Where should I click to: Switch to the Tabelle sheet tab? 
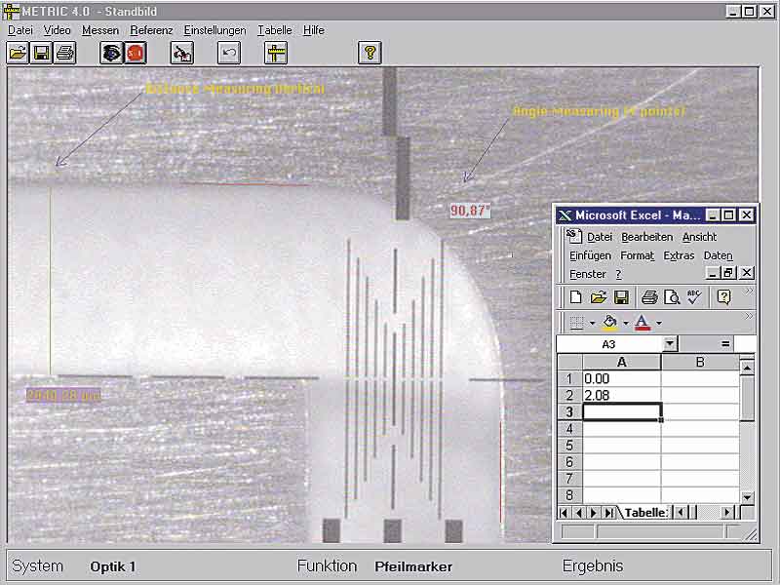(645, 512)
